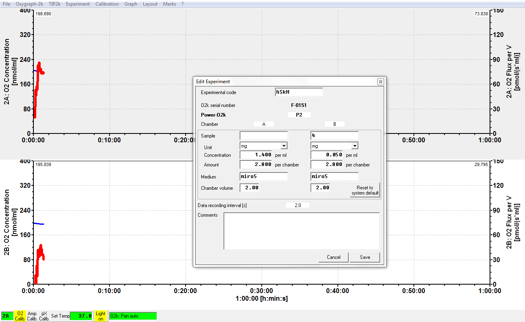Click the Set Temp 37.0 value
Screen dimensions: 525x322
point(81,316)
